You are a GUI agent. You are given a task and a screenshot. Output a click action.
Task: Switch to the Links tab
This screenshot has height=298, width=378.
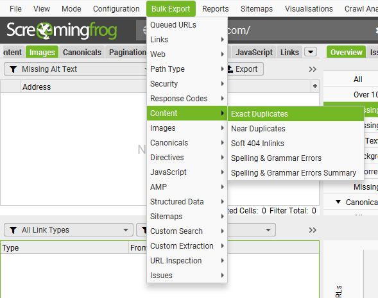point(289,52)
